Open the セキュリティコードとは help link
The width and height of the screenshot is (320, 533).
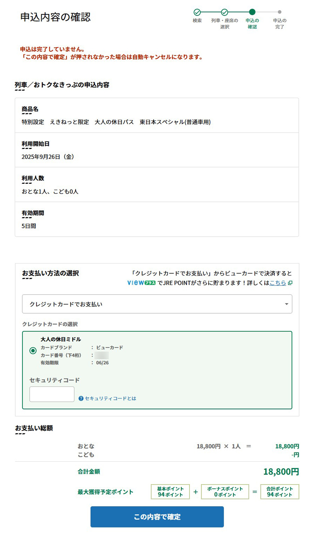point(110,398)
